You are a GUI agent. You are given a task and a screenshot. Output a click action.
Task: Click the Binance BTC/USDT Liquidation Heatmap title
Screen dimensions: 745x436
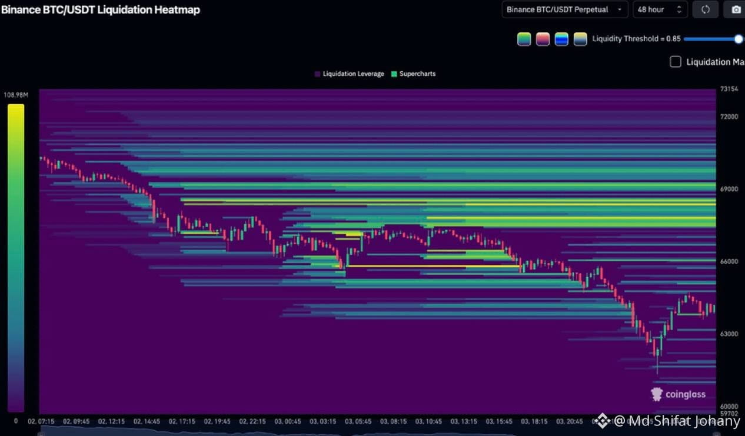(x=100, y=10)
